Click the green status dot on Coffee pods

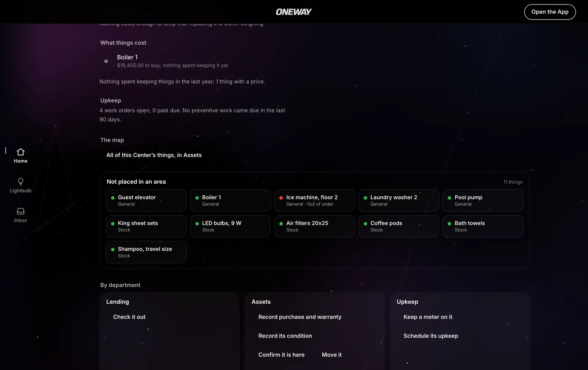tap(365, 223)
